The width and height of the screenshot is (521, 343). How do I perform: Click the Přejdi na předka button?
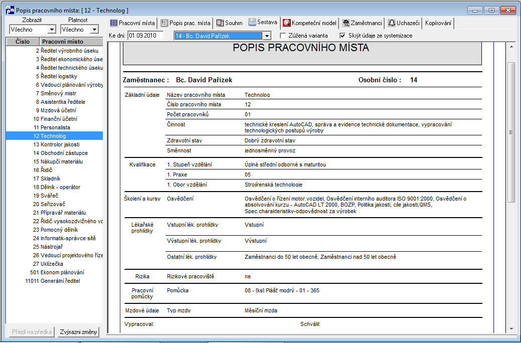(x=32, y=331)
